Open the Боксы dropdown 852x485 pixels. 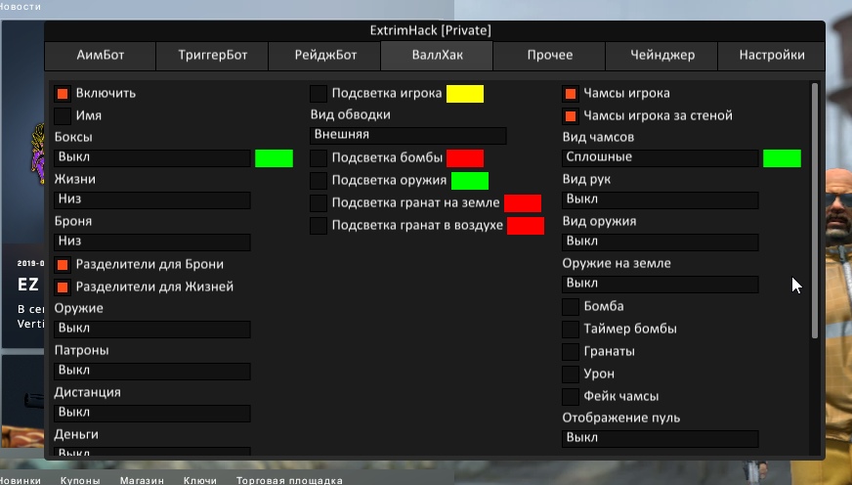(152, 157)
